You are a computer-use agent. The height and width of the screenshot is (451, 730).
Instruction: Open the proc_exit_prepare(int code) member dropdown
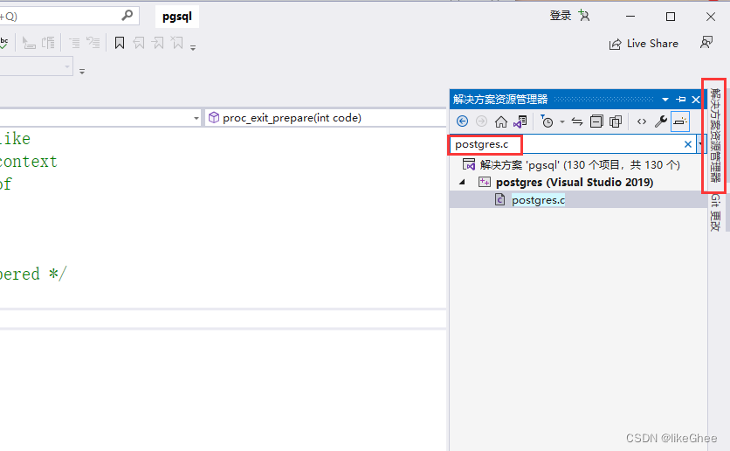pyautogui.click(x=326, y=118)
